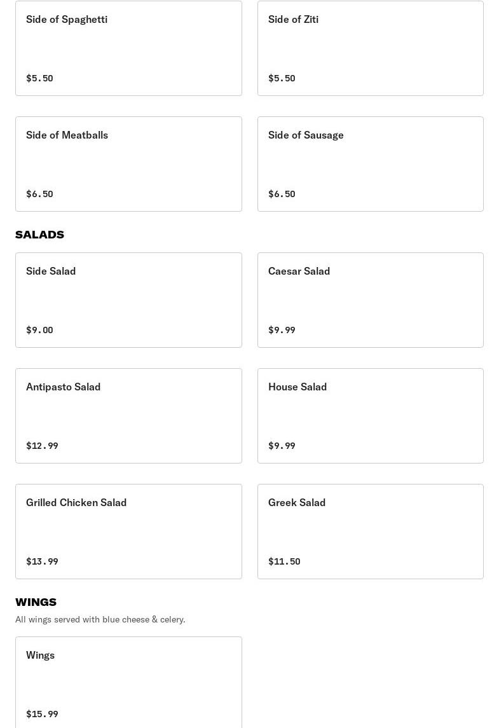Click the Side of Spaghetti $5.50 price
Viewport: 499px width, 728px height.
click(39, 78)
